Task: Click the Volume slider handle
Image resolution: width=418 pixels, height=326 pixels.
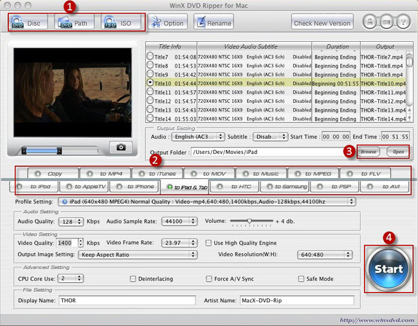Action: [250, 221]
